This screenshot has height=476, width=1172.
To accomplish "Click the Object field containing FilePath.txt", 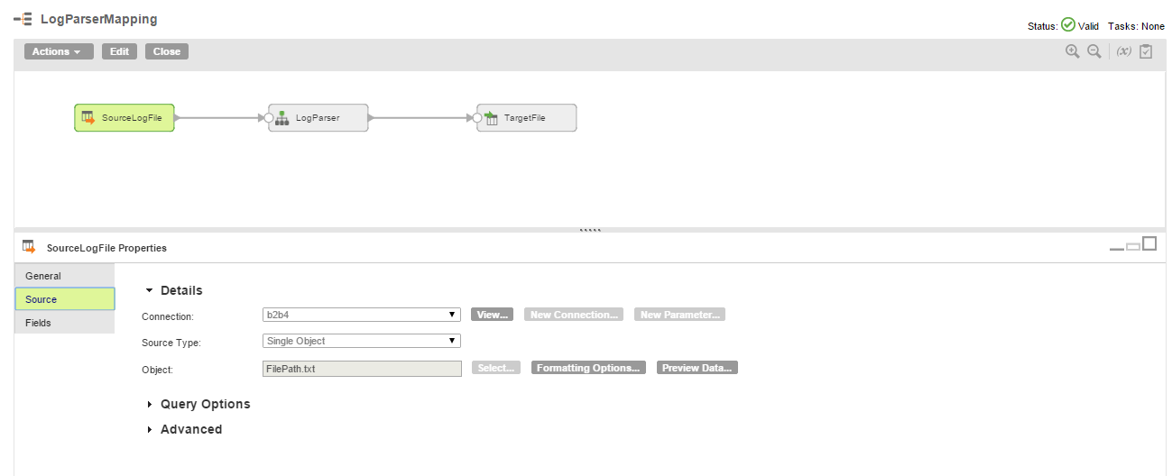I will click(x=362, y=369).
